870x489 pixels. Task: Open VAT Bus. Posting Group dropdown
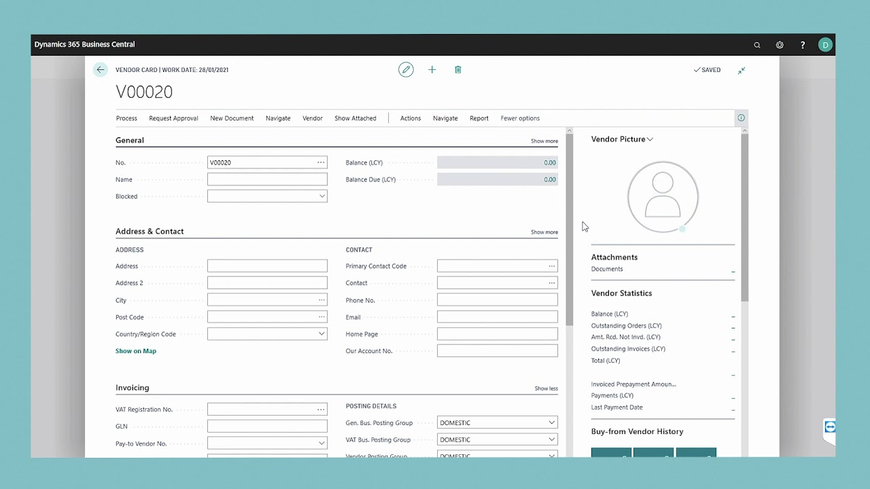click(x=552, y=439)
